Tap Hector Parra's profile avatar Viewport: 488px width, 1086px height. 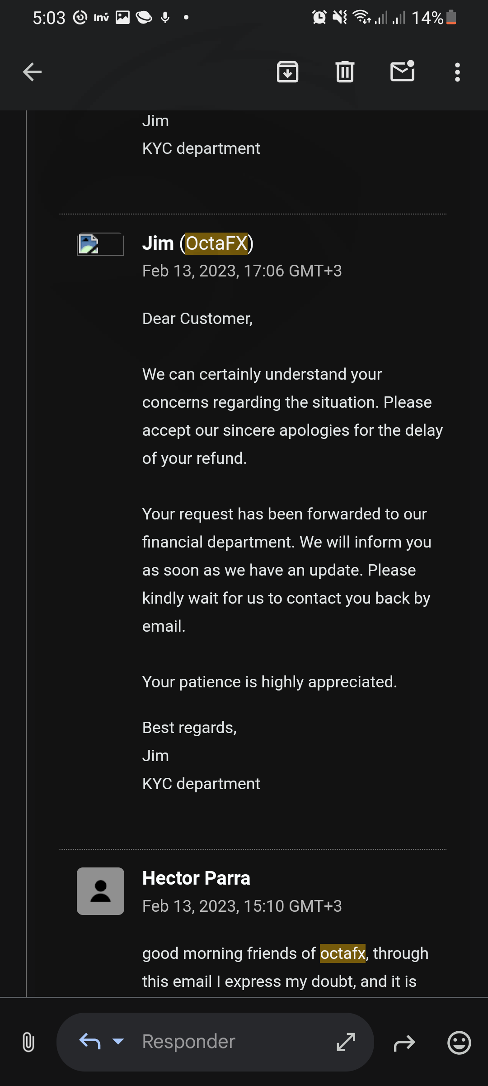click(x=100, y=891)
